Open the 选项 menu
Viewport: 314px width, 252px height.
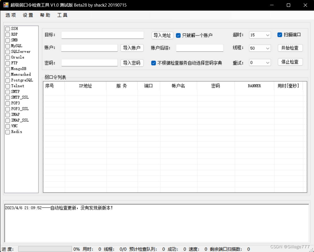tap(11, 15)
